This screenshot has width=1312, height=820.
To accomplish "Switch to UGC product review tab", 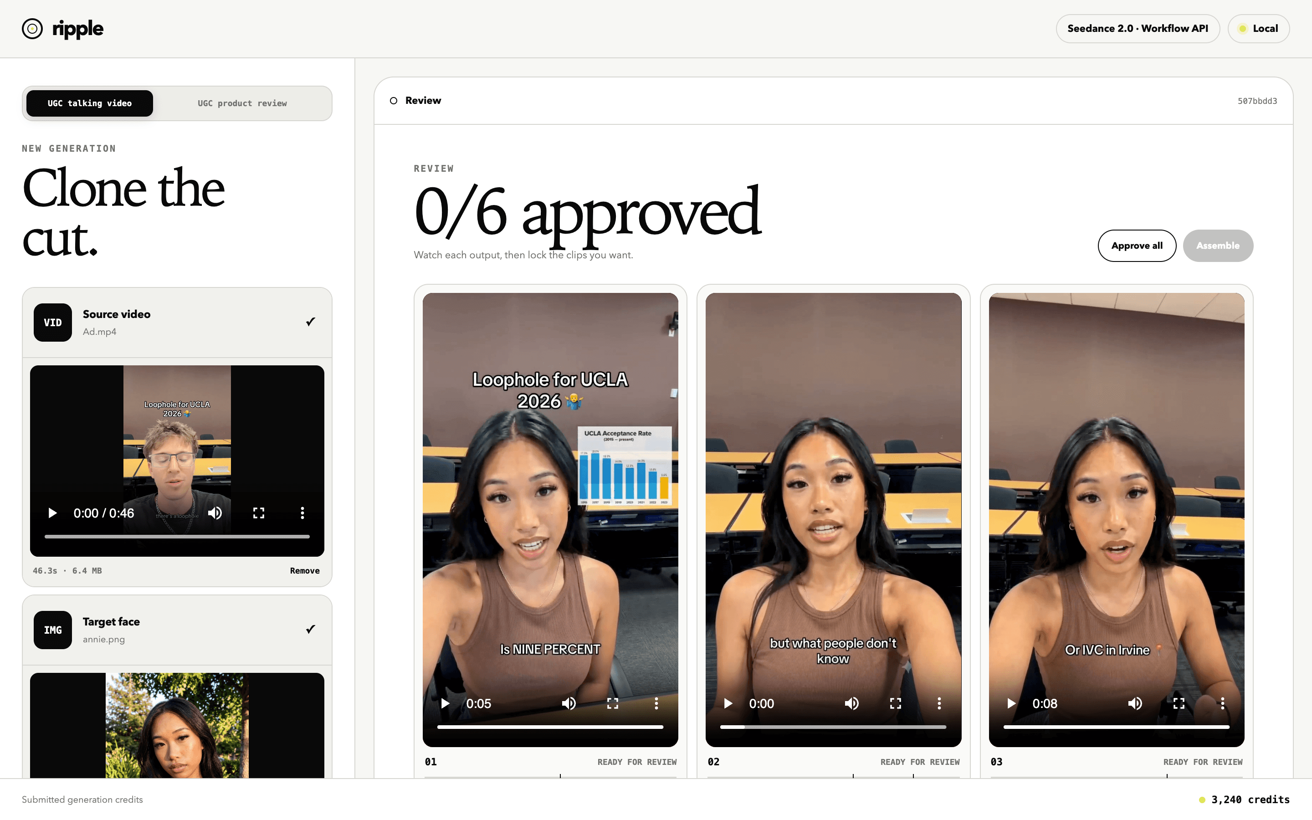I will [242, 103].
